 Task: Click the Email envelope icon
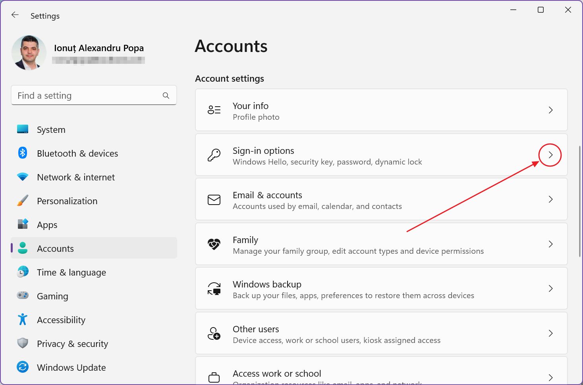tap(214, 199)
